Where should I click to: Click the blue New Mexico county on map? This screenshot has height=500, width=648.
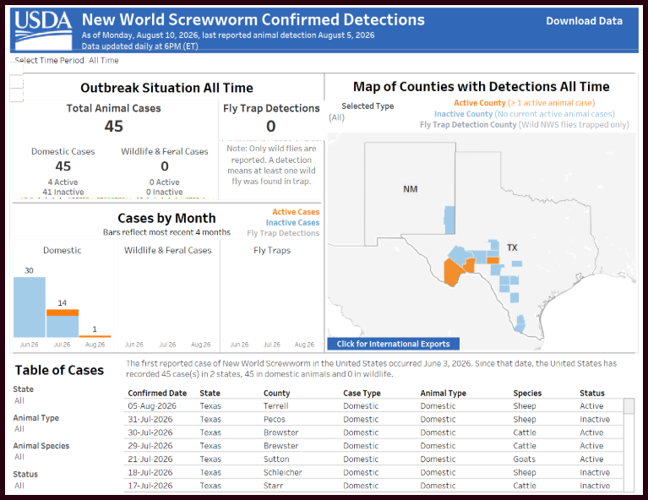(x=449, y=220)
